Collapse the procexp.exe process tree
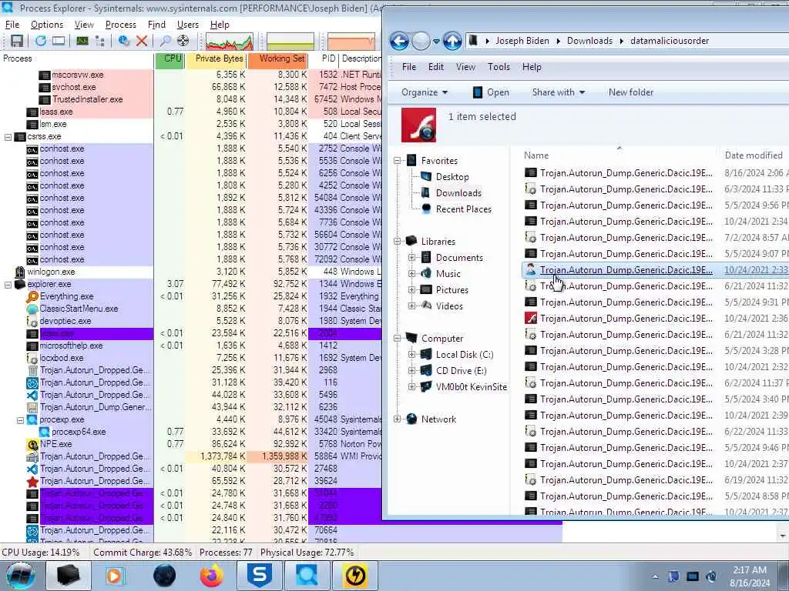This screenshot has width=789, height=591. (x=21, y=420)
